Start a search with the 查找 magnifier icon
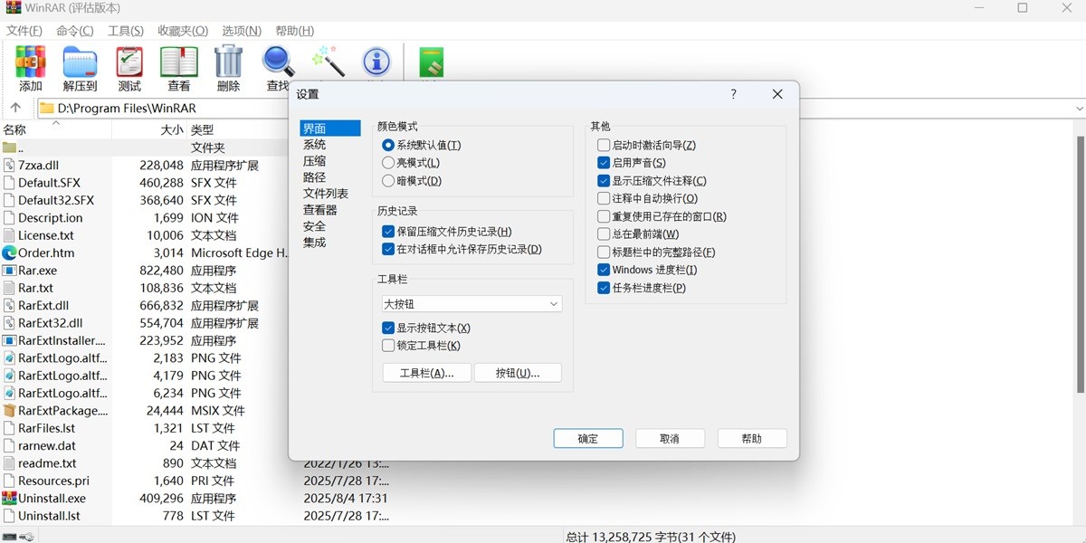The height and width of the screenshot is (543, 1086). 277,63
